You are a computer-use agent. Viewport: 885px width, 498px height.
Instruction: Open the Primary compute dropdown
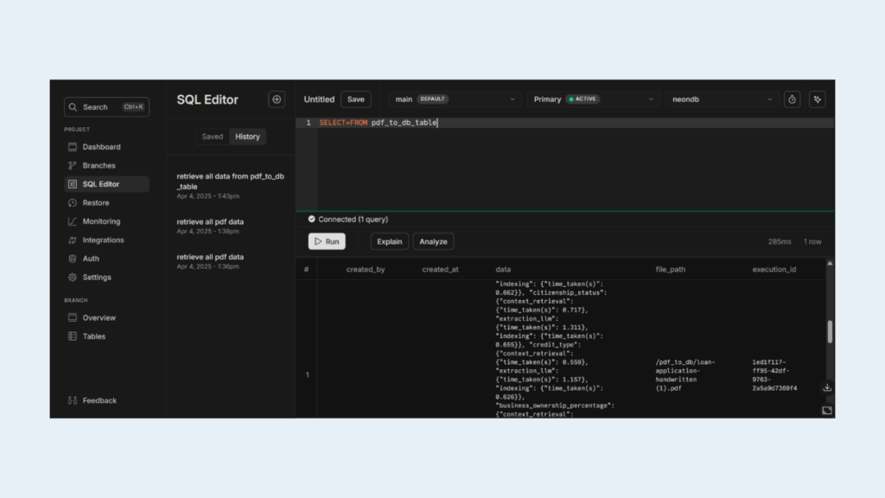click(x=593, y=99)
